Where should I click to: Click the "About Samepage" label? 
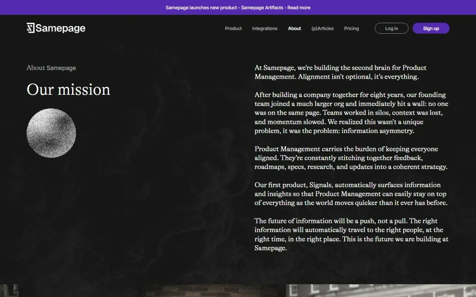(51, 68)
